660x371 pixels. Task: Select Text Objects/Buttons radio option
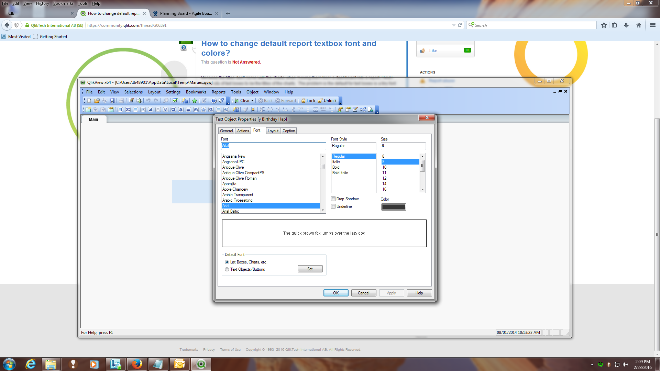tap(227, 269)
